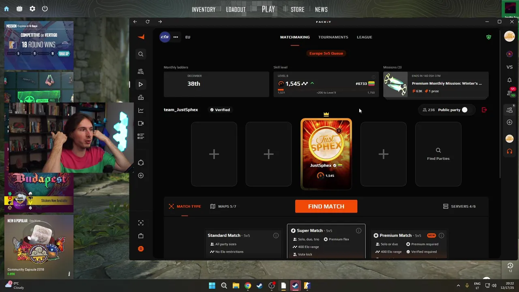Viewport: 519px width, 292px height.
Task: Open the EU region selector
Action: pyautogui.click(x=188, y=37)
